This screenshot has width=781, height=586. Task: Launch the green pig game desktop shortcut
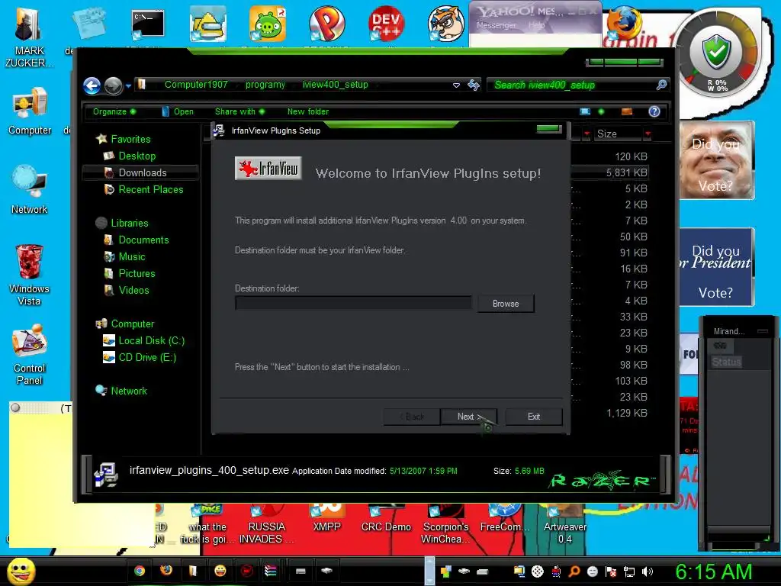tap(268, 24)
